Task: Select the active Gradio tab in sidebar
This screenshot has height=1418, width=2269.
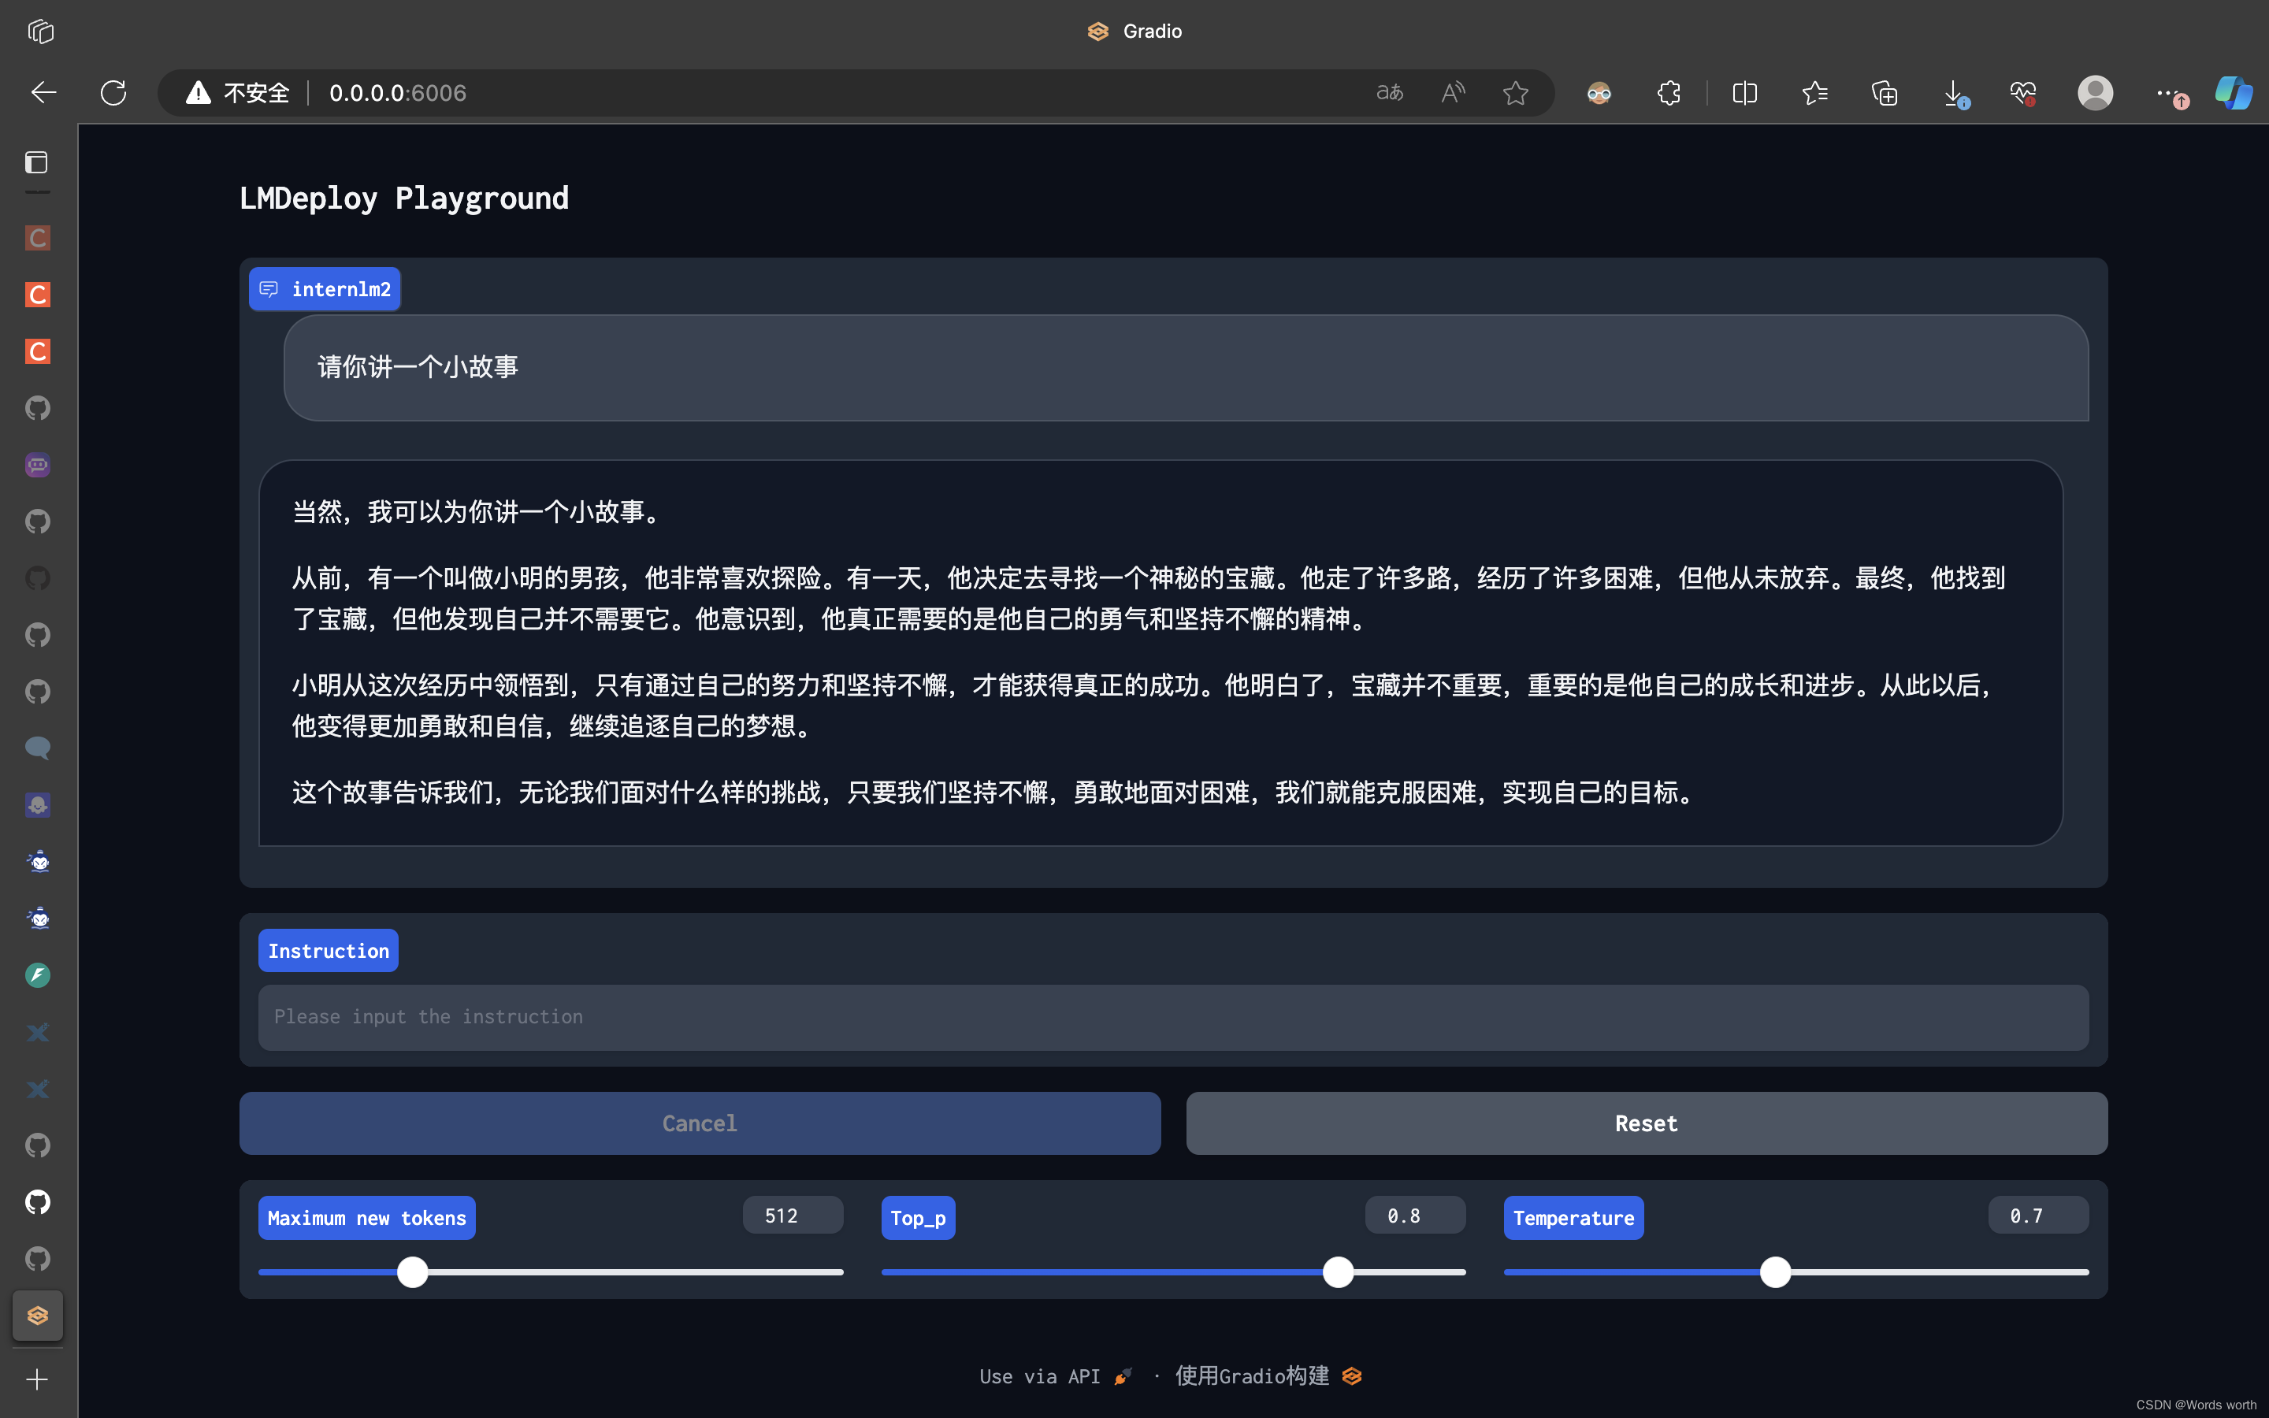Action: pos(38,1315)
